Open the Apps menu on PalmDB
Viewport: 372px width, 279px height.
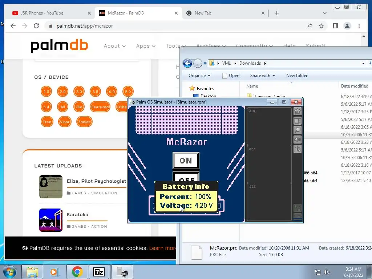coord(146,46)
